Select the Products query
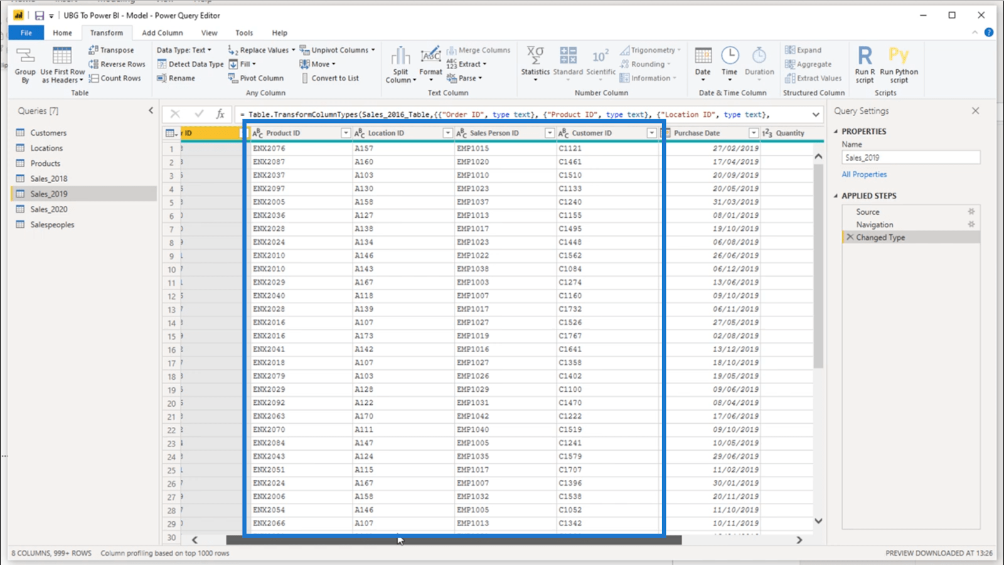Screen dimensions: 1004x565 (x=84, y=163)
